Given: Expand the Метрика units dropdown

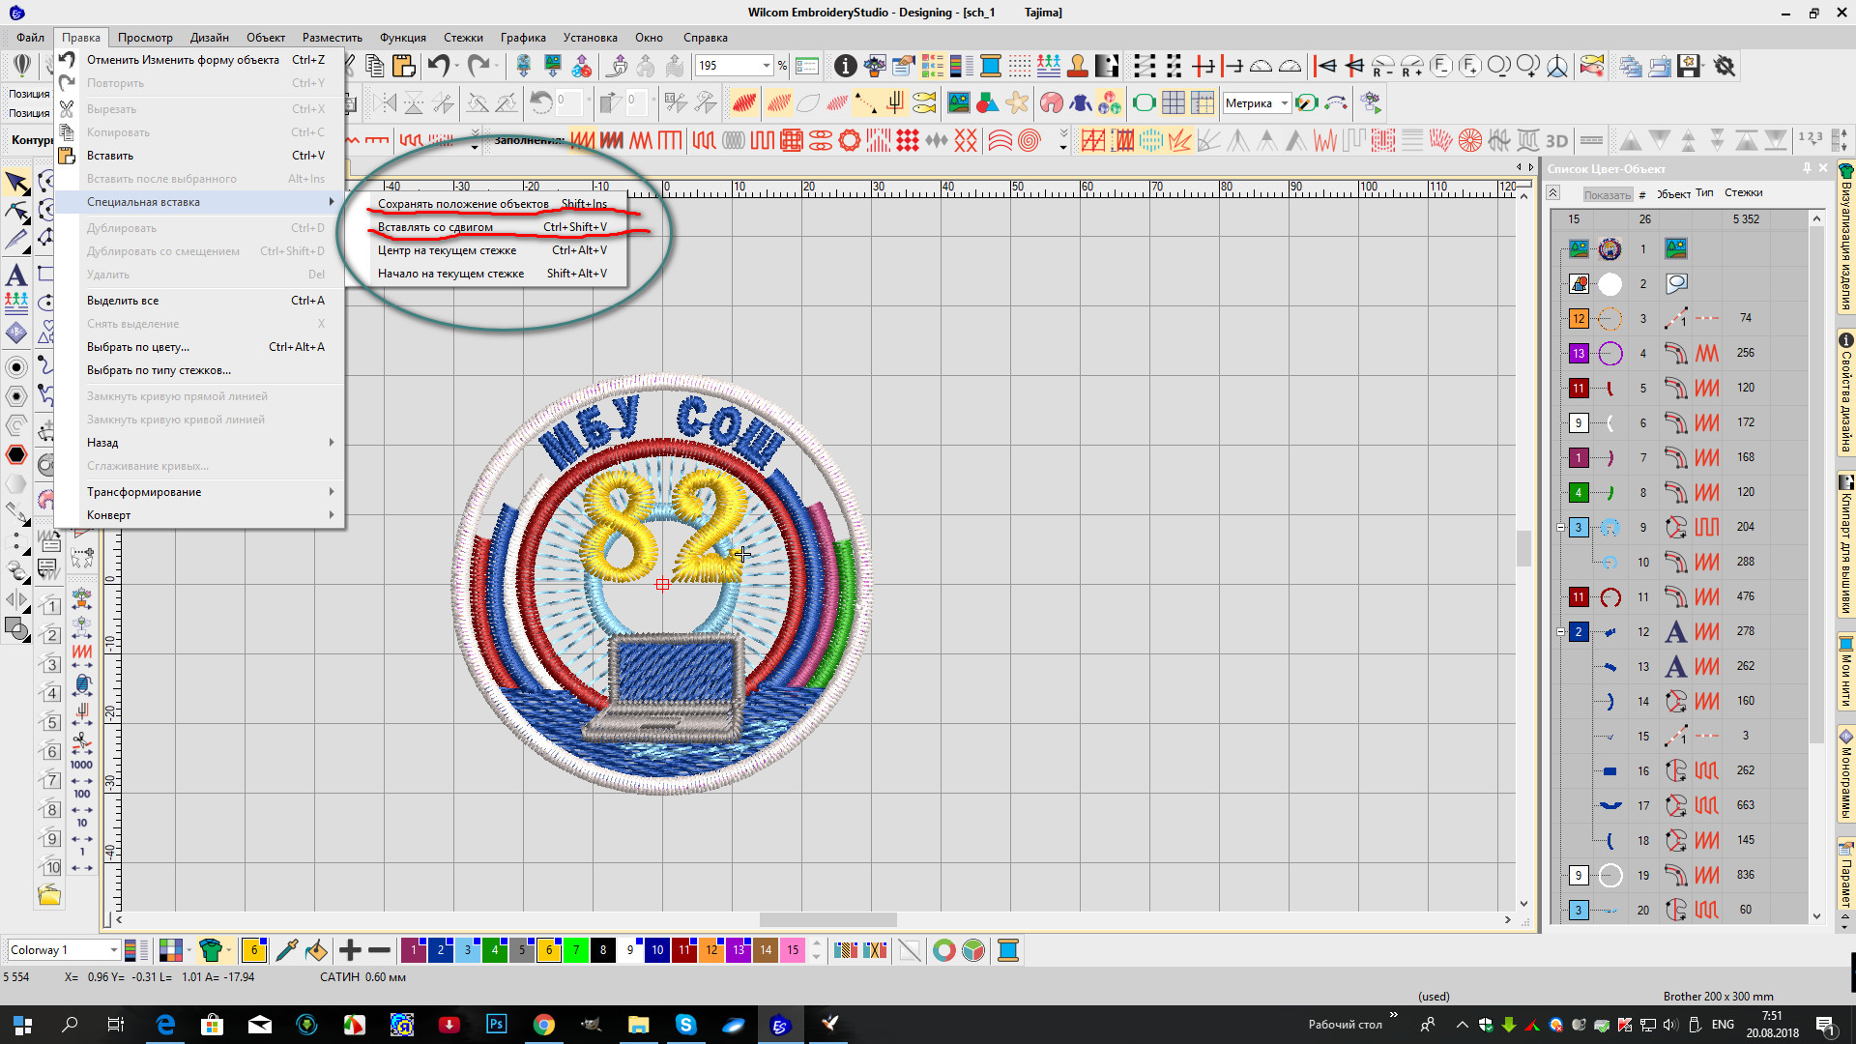Looking at the screenshot, I should click(1284, 103).
